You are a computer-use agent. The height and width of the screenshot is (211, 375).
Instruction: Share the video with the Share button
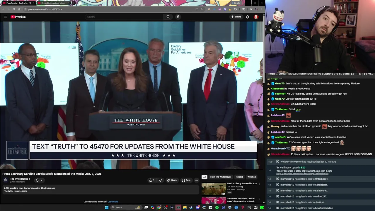tap(172, 180)
